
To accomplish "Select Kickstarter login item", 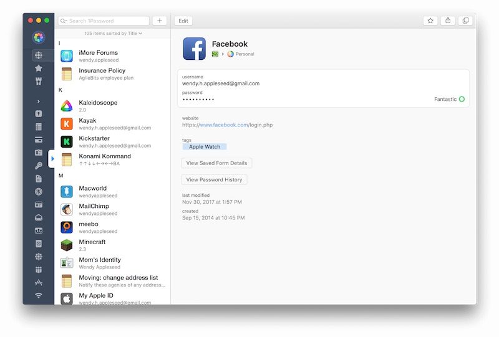I will pos(113,141).
